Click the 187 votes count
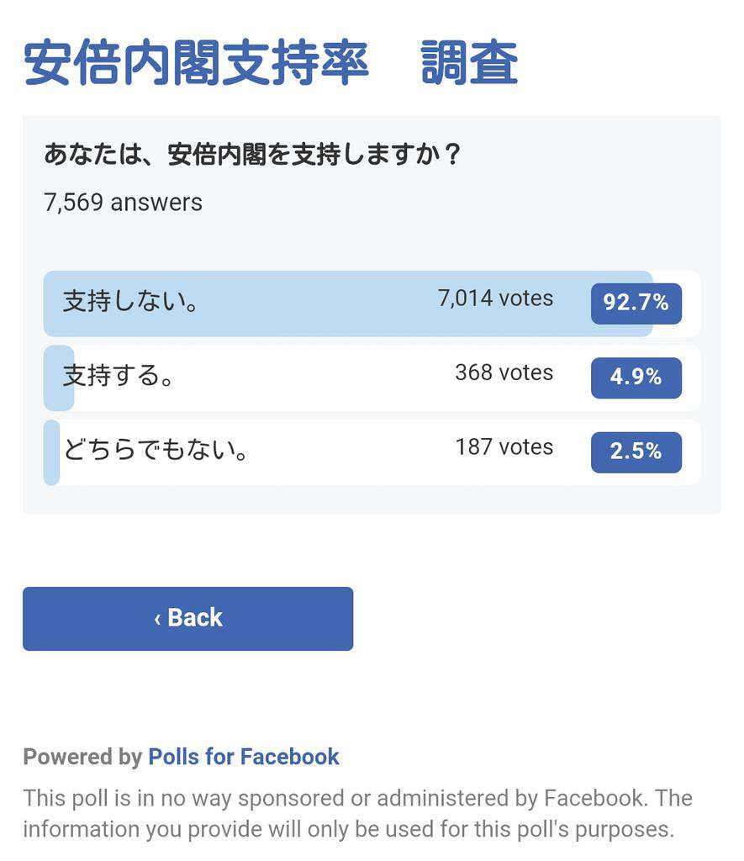The image size is (744, 861). [x=504, y=447]
